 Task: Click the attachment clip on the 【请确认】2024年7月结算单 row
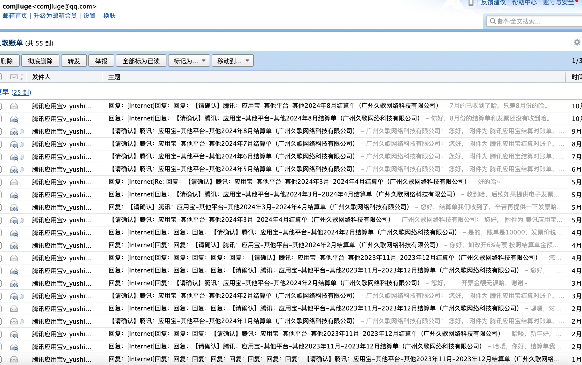22,144
